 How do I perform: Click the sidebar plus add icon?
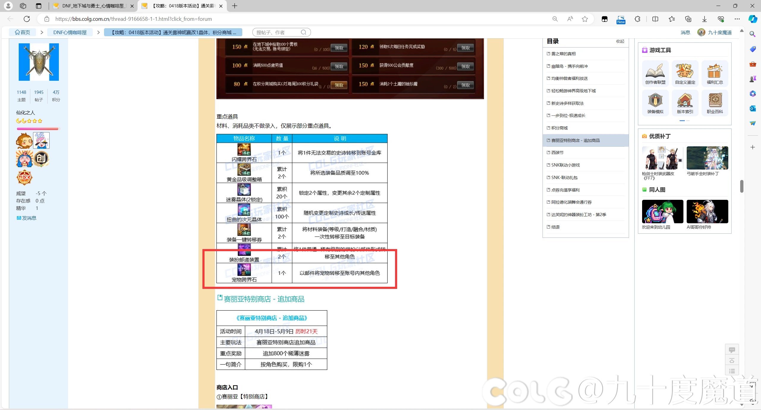click(752, 147)
